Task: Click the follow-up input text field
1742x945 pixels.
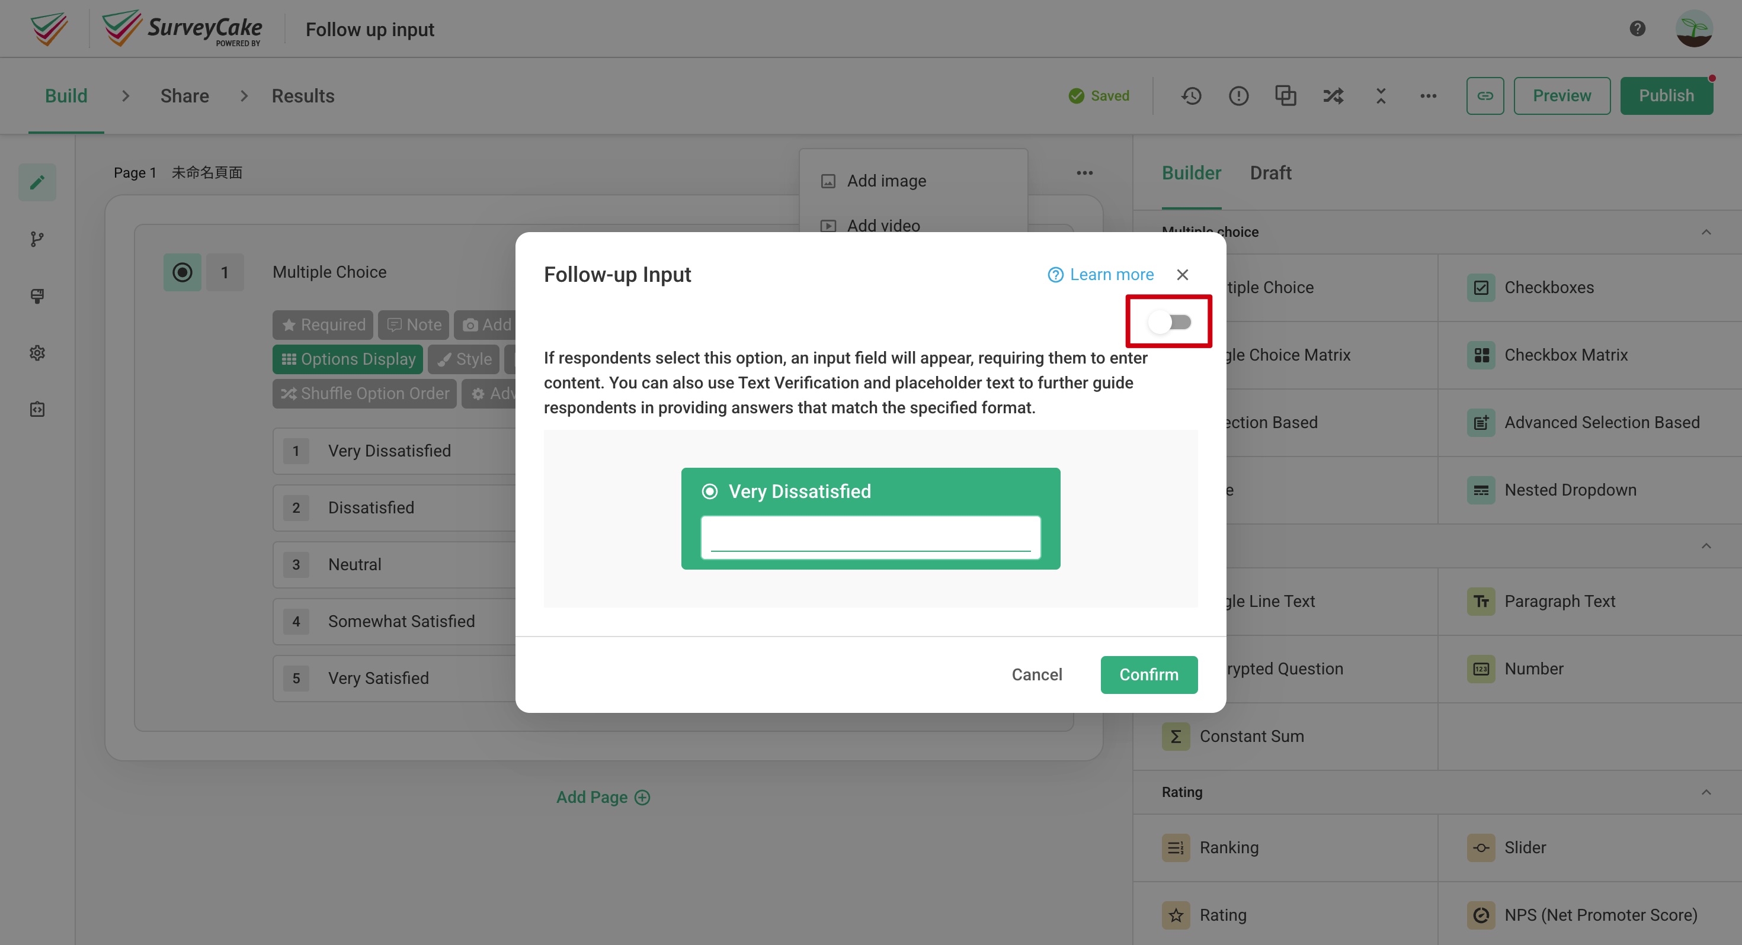Action: point(871,538)
